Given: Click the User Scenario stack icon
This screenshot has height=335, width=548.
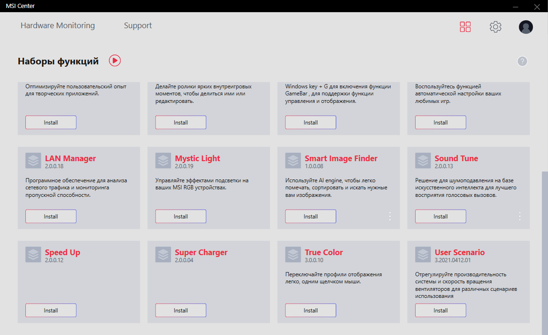Looking at the screenshot, I should click(x=423, y=255).
